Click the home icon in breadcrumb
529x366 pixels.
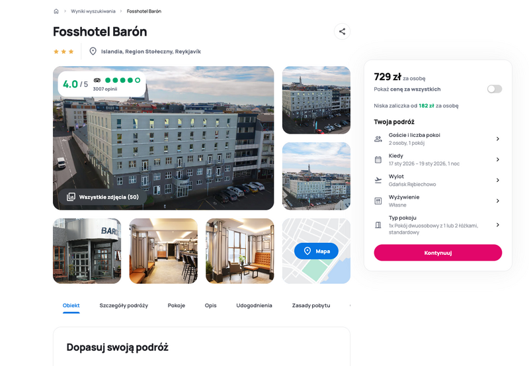point(56,11)
